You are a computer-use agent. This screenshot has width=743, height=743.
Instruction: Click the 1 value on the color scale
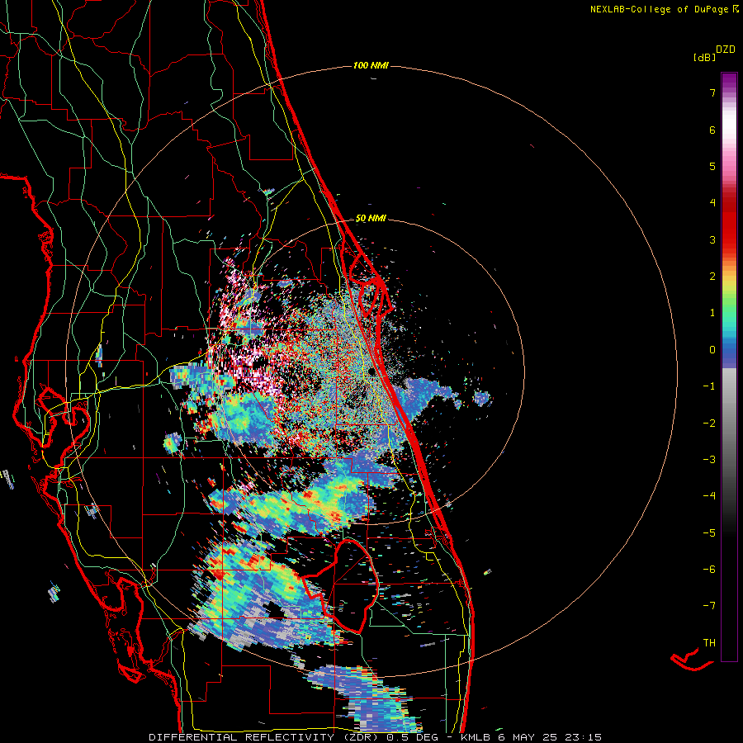[x=712, y=313]
